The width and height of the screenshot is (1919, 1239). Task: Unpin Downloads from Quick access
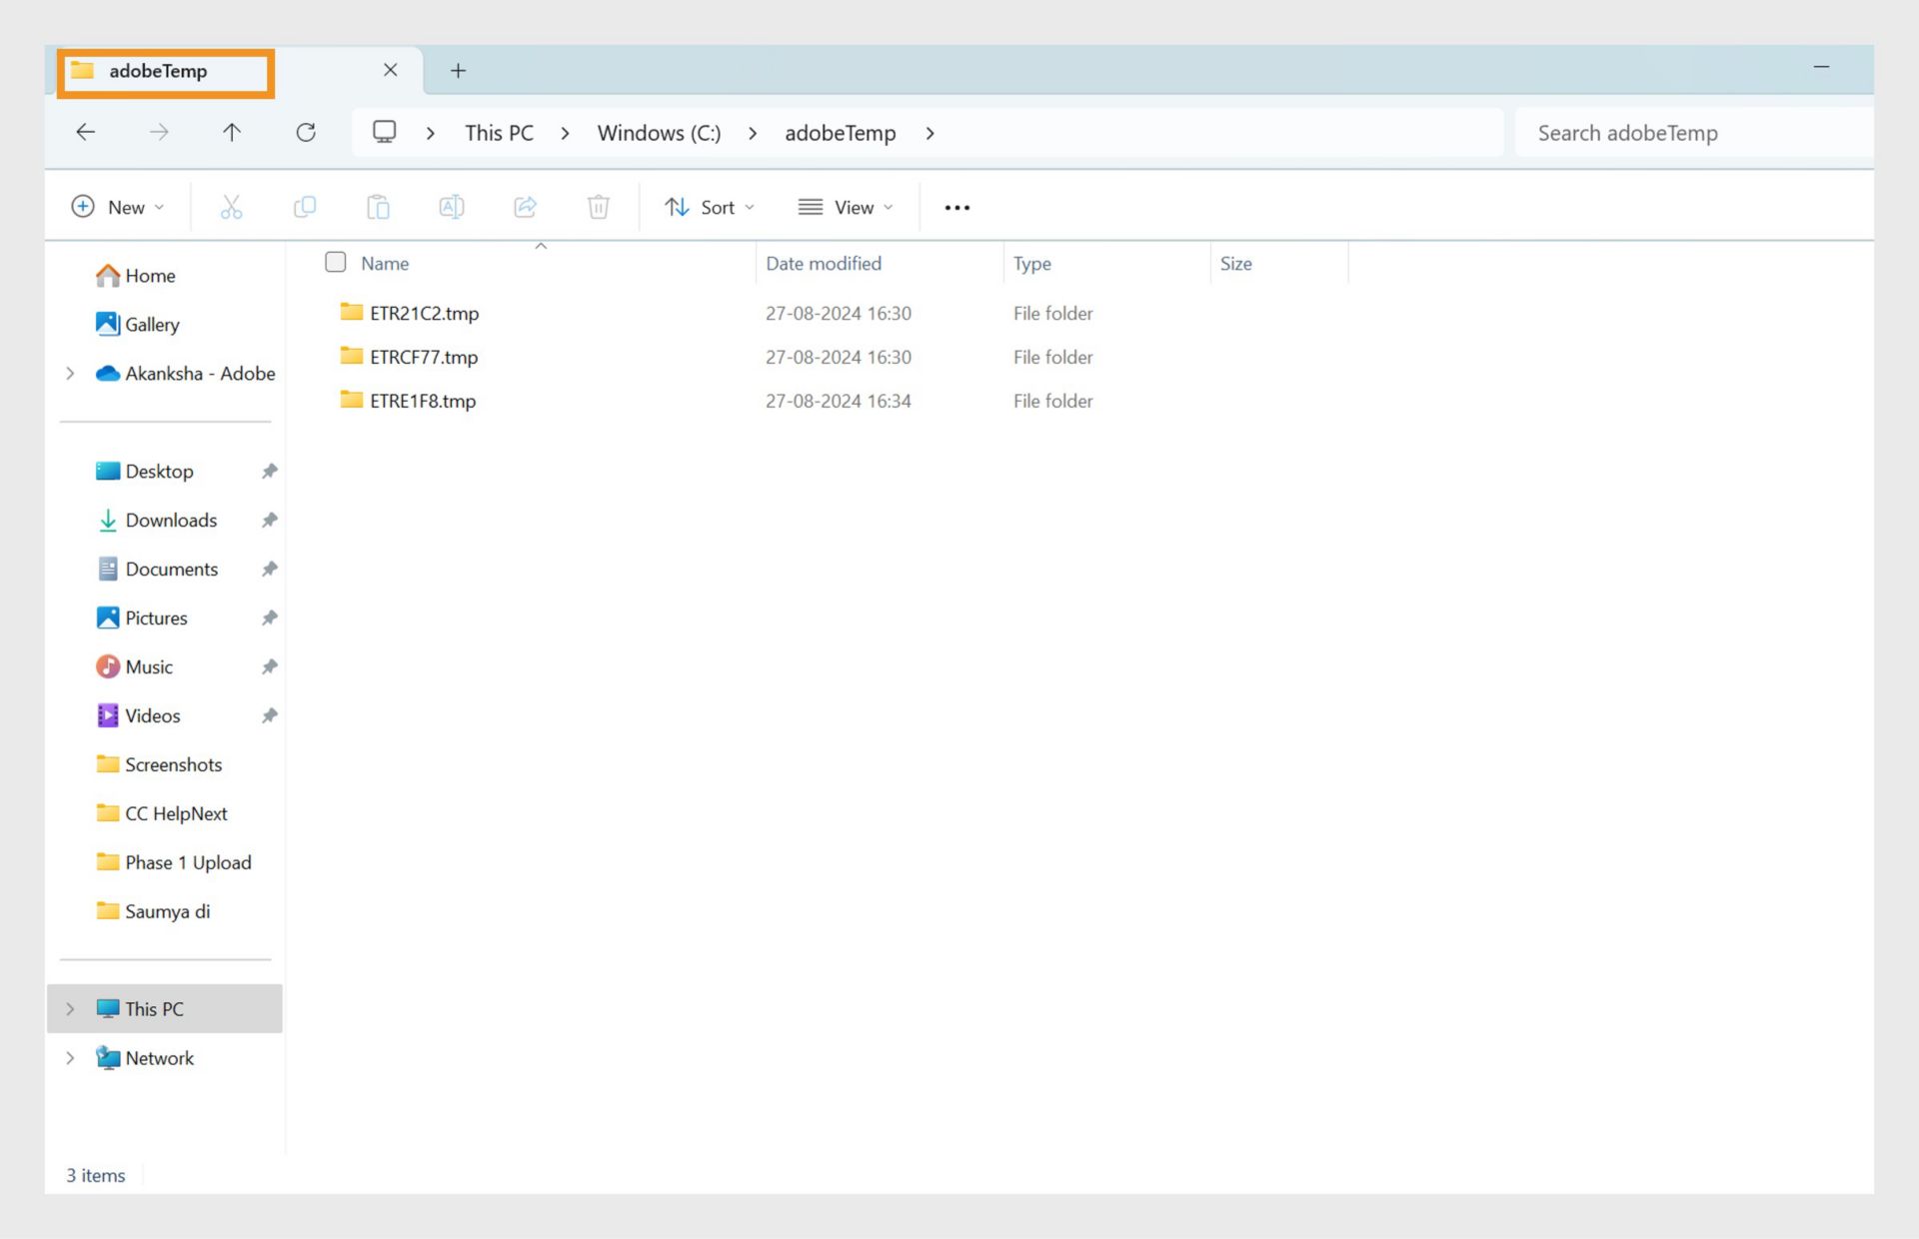(x=269, y=520)
